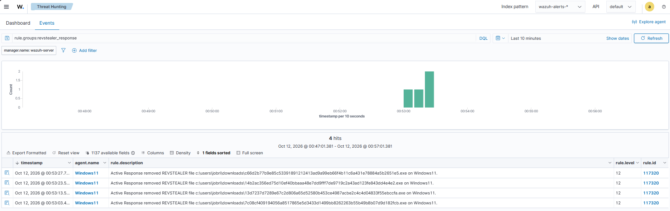This screenshot has height=211, width=670.
Task: Click description containing 13d7237d7289e67c
Action: 273,193
